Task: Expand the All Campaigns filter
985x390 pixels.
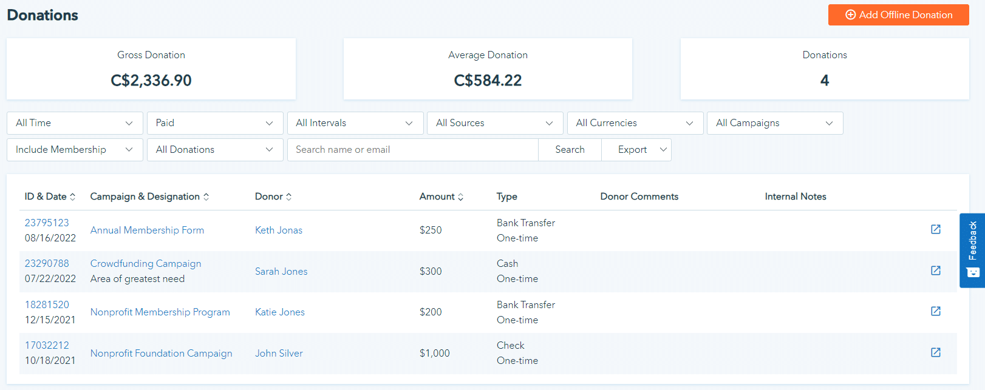Action: pyautogui.click(x=774, y=123)
